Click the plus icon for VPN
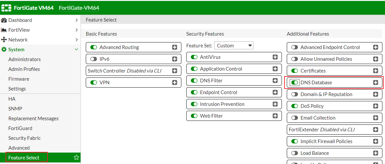 pos(174,83)
